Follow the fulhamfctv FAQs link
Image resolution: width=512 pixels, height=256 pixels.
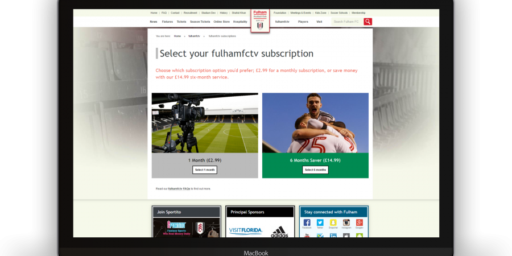click(179, 188)
